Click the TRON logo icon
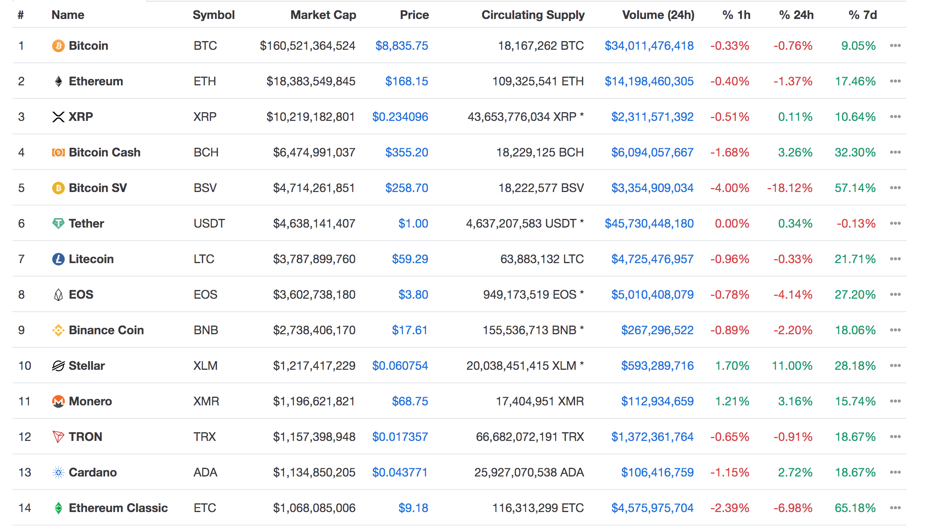 58,437
